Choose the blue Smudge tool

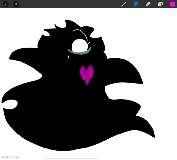click(136, 4)
